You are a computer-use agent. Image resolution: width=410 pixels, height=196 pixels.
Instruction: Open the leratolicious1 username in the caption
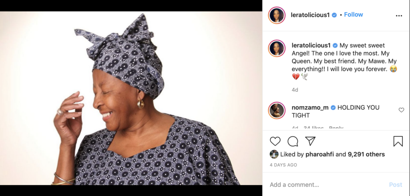[311, 46]
